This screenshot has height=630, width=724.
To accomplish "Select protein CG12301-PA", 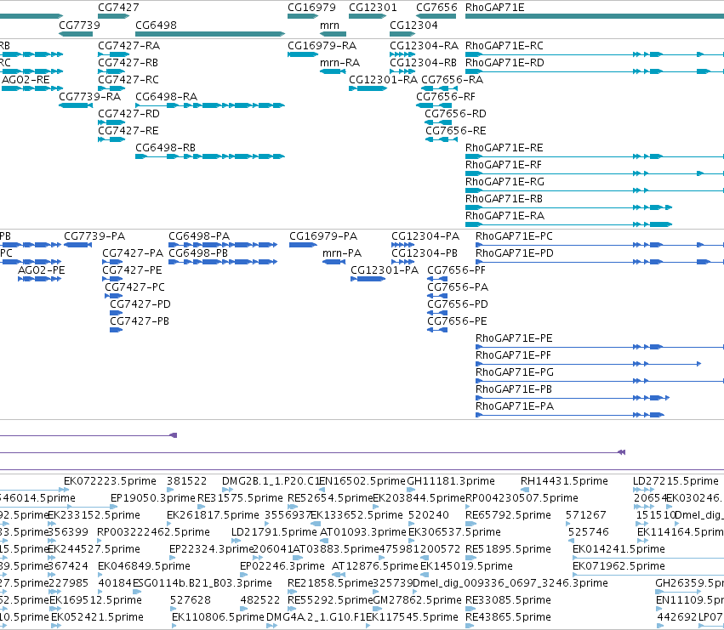I will [385, 270].
